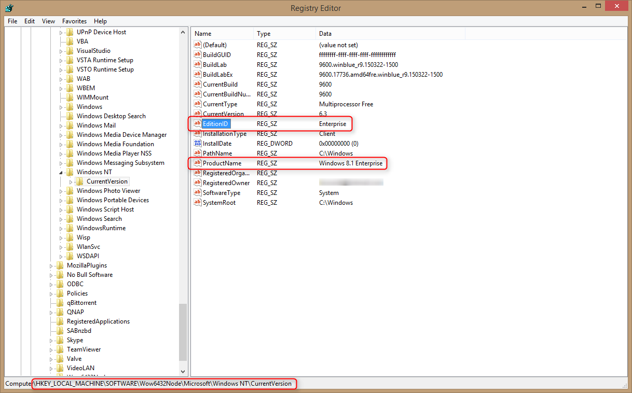Click the string icon beside PathName
The width and height of the screenshot is (632, 393).
pos(197,153)
